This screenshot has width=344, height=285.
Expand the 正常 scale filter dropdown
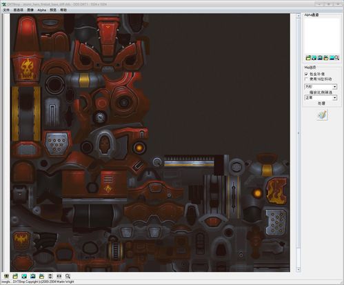click(334, 98)
